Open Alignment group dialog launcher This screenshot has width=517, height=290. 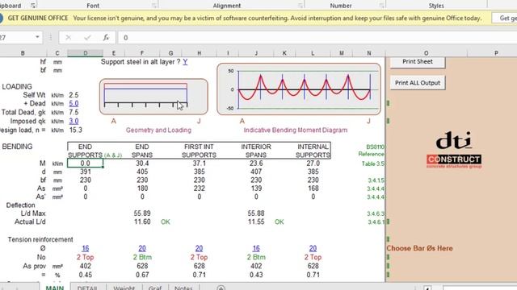(x=300, y=6)
